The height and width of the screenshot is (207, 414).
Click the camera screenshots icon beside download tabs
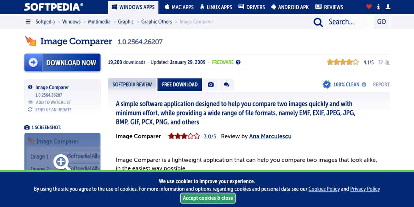pos(211,84)
